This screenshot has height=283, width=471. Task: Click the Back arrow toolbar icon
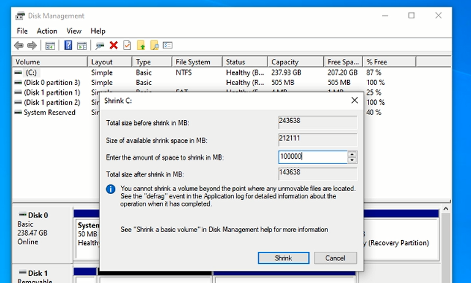click(x=18, y=45)
